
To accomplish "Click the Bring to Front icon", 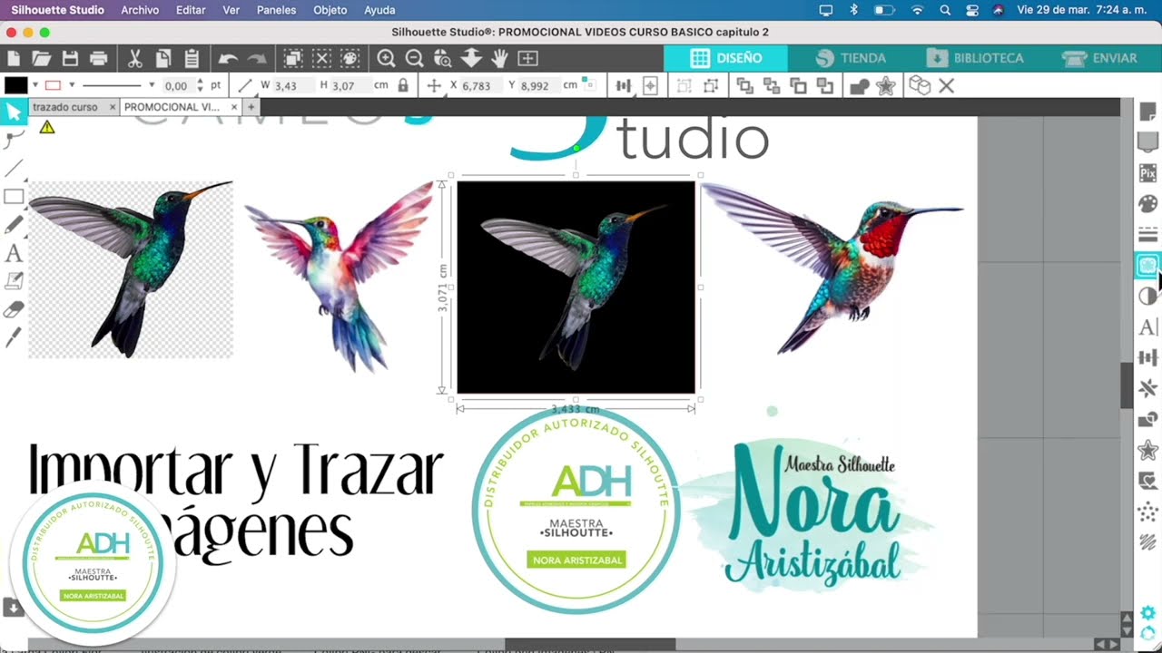I will (744, 86).
